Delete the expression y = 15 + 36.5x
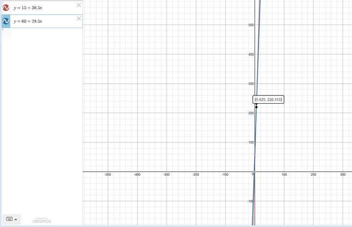Screen dimensions: 352x227 tap(79, 5)
